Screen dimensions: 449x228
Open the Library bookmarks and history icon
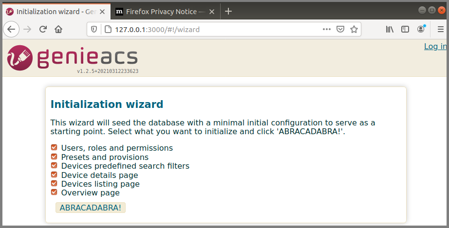coord(390,29)
